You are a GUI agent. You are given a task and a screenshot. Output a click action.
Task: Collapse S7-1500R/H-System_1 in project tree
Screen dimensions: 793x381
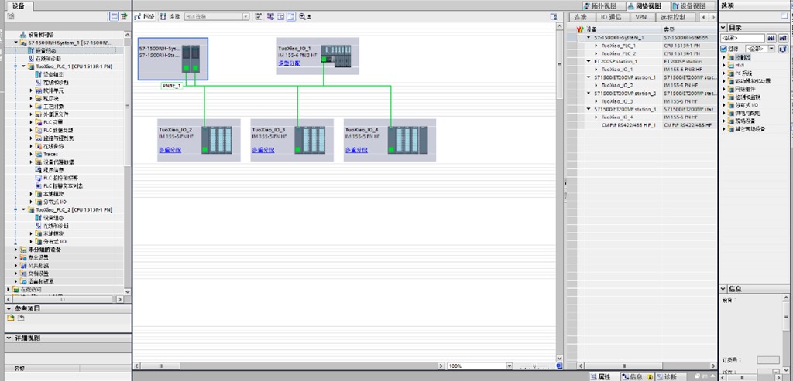pos(16,43)
